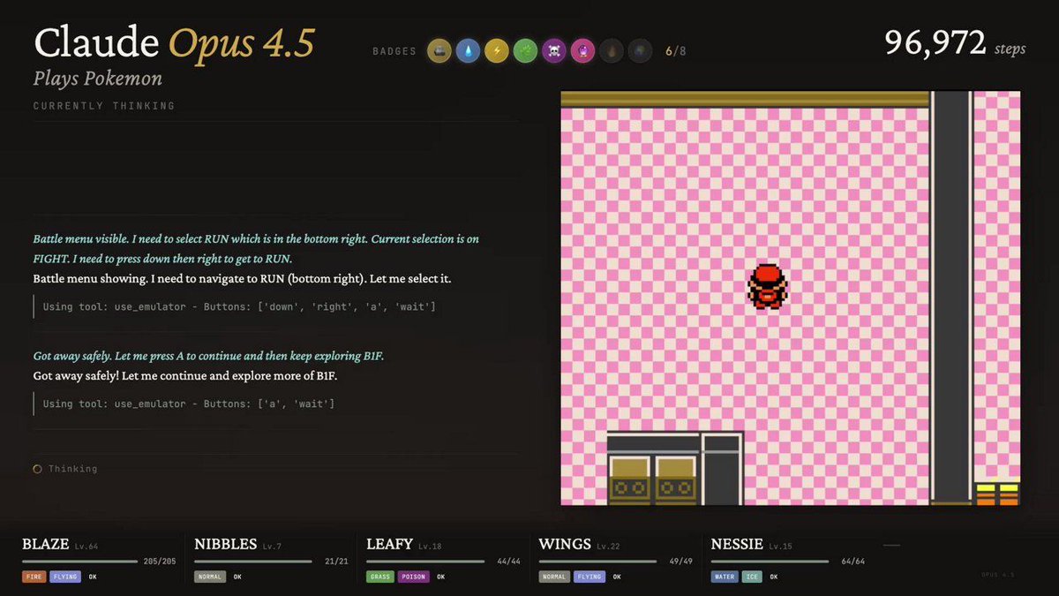Viewport: 1059px width, 596px height.
Task: Click NIBBLES' NORMAL type tag
Action: pyautogui.click(x=210, y=577)
